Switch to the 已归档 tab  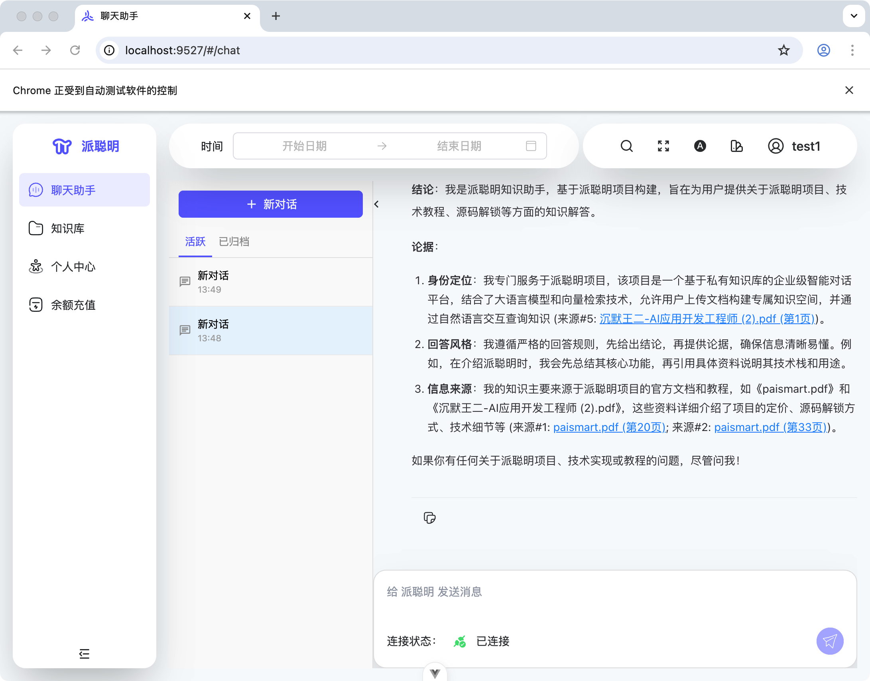[234, 242]
